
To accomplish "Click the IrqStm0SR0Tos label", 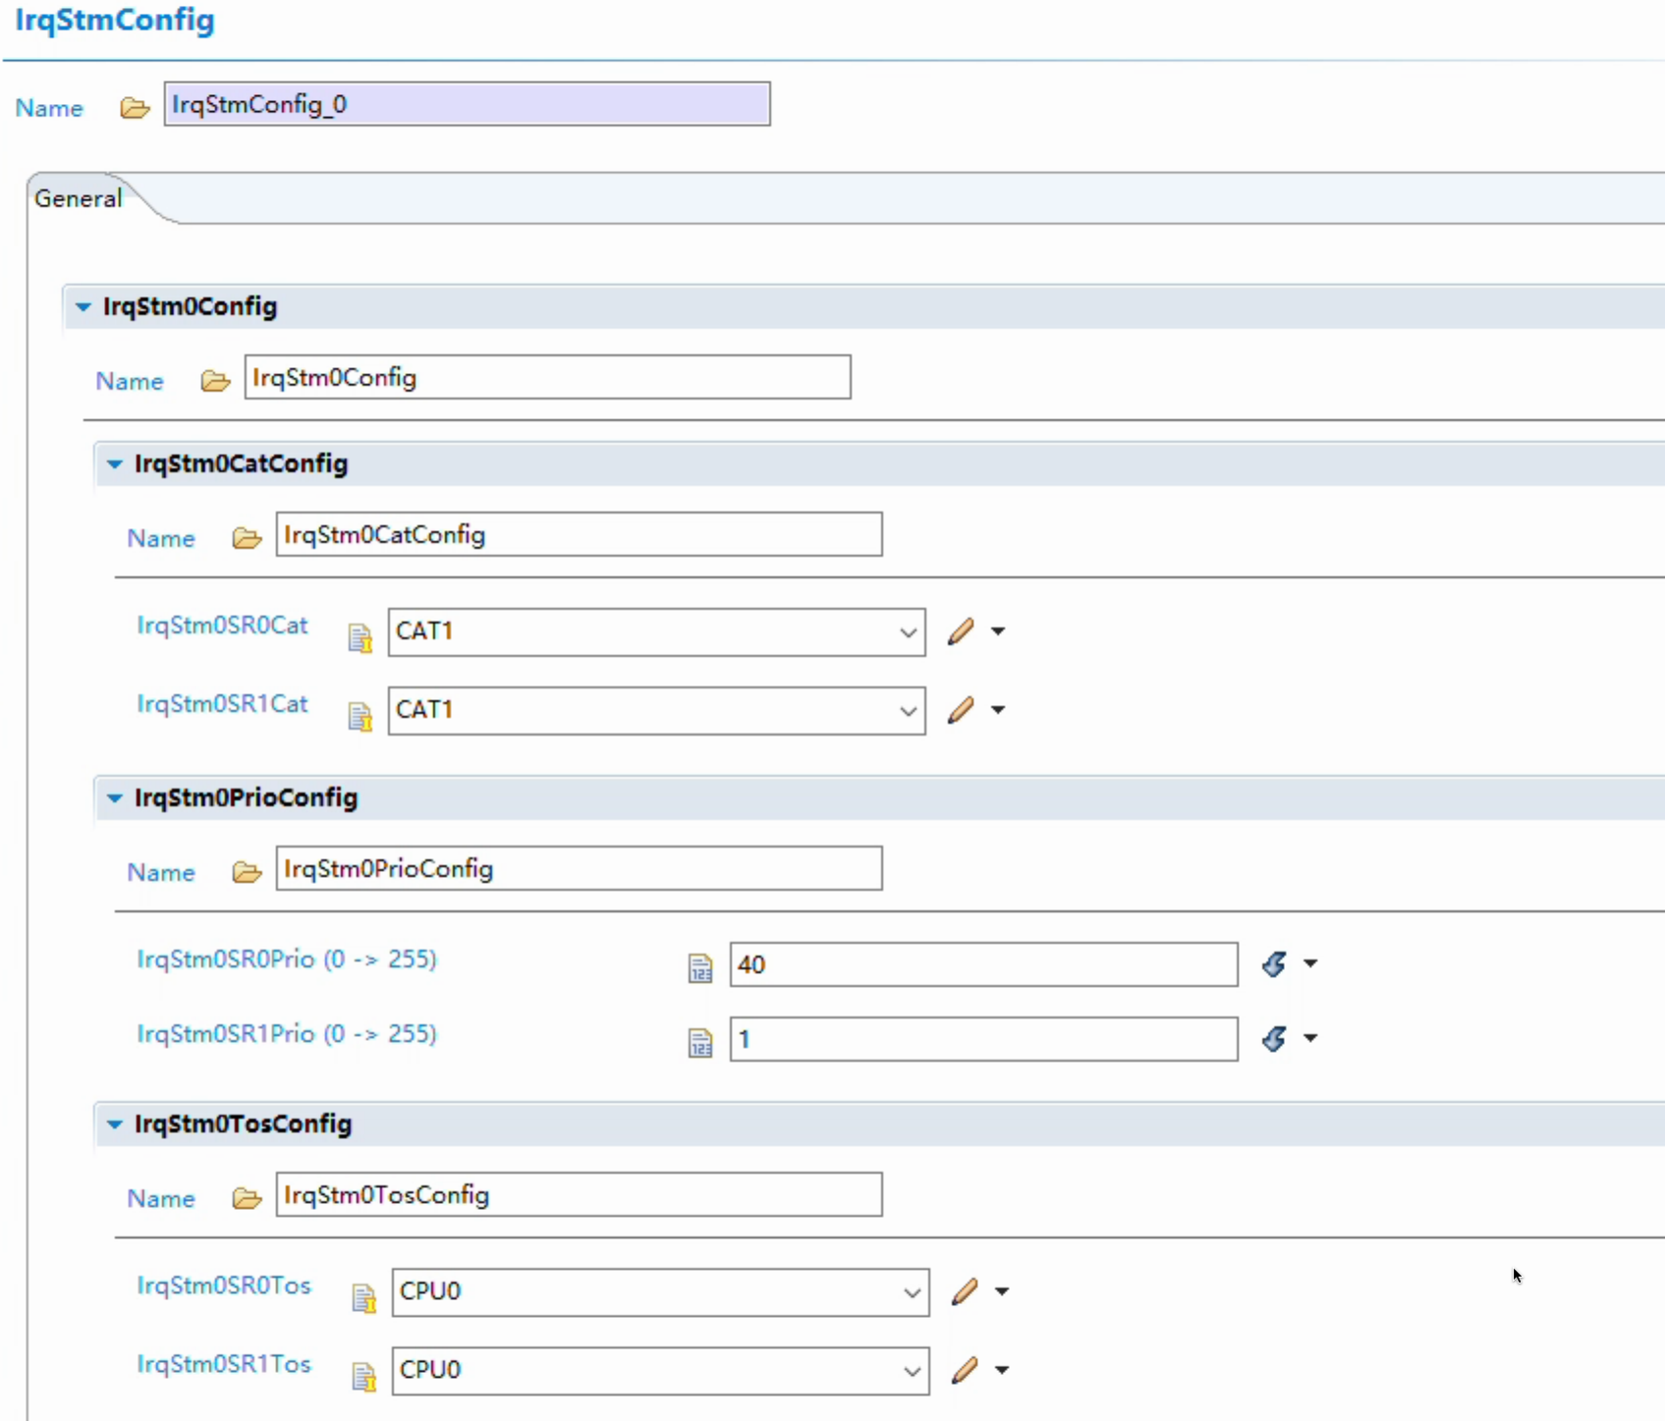I will pyautogui.click(x=224, y=1285).
